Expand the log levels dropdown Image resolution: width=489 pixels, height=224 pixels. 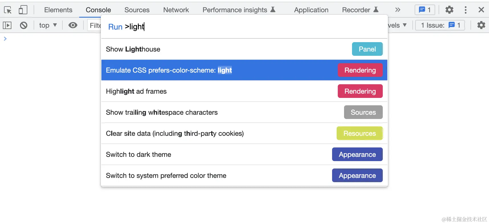(x=397, y=25)
